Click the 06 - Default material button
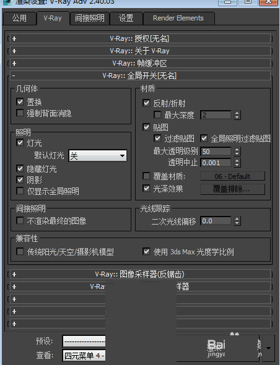 232,176
